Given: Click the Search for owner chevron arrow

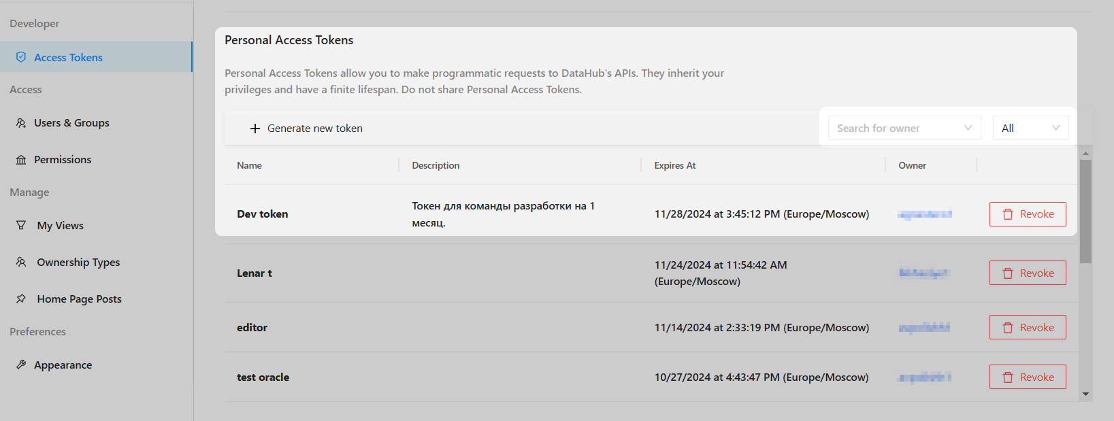Looking at the screenshot, I should [x=968, y=128].
